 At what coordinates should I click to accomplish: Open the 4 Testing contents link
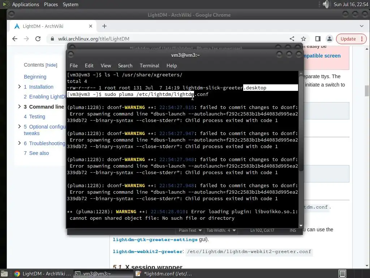point(34,117)
